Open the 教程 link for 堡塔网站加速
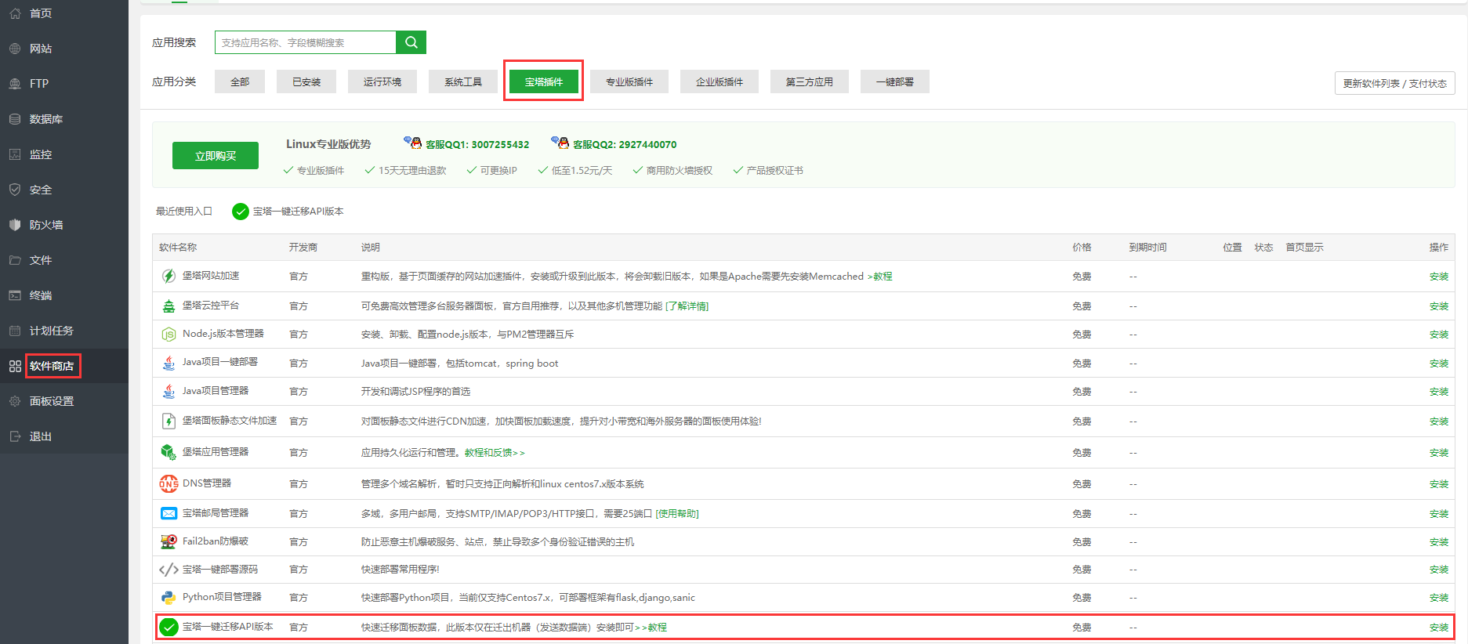 click(x=883, y=277)
